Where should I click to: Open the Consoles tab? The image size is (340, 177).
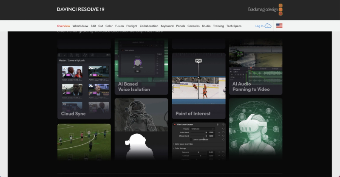[x=193, y=26]
